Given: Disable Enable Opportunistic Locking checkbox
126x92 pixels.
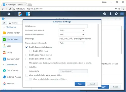Looking at the screenshot, I should click(27, 47).
